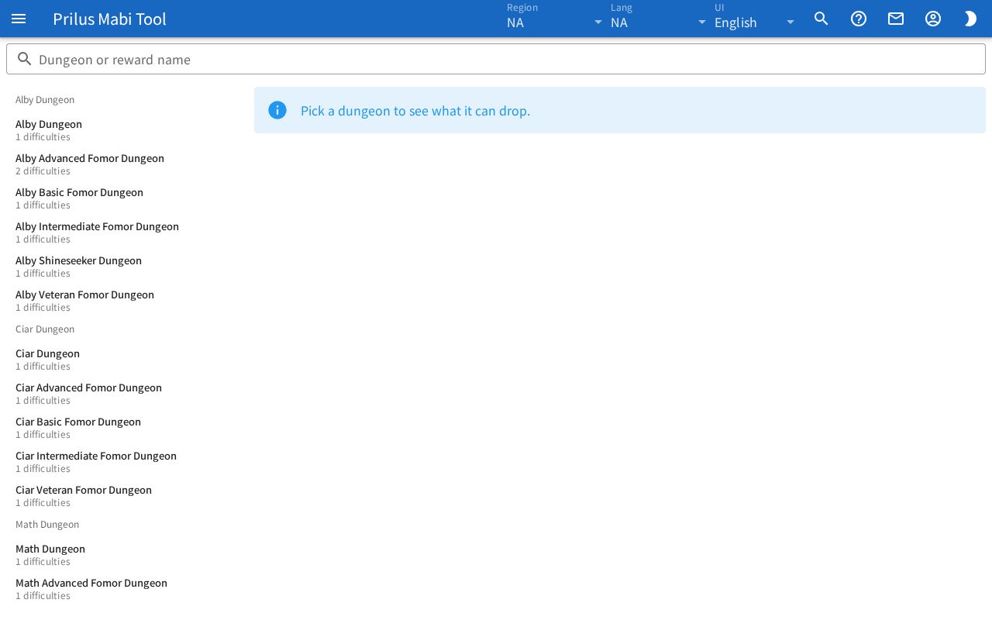
Task: Click the search magnifier inside the search field
Action: 25,59
